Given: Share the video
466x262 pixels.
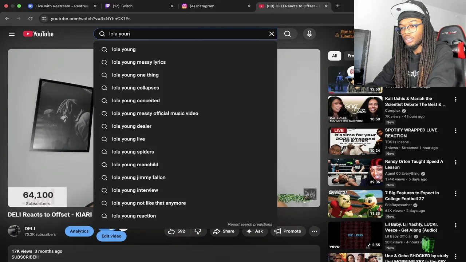Looking at the screenshot, I should [224, 231].
